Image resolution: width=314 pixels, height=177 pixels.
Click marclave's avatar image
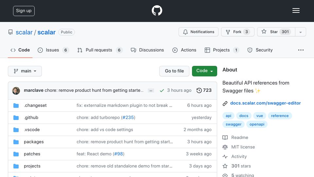pyautogui.click(x=16, y=91)
